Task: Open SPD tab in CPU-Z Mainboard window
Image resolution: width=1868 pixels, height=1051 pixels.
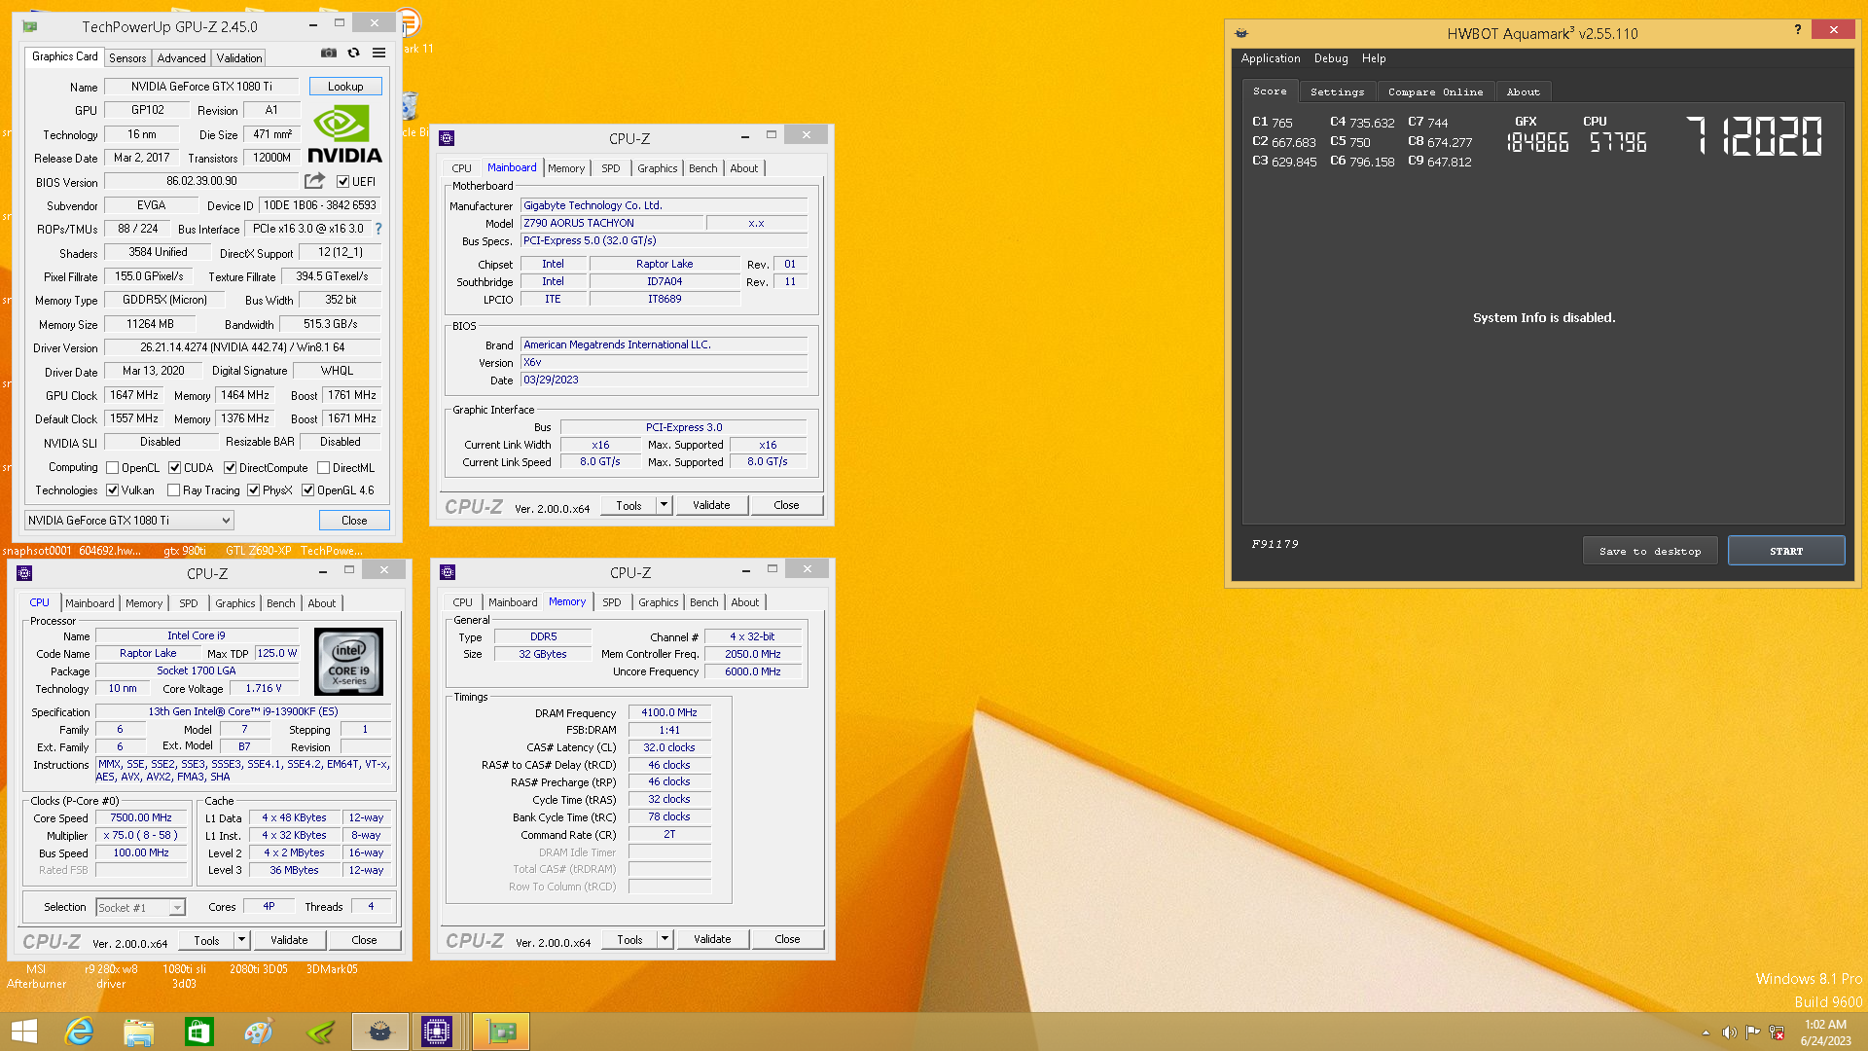Action: click(x=611, y=168)
